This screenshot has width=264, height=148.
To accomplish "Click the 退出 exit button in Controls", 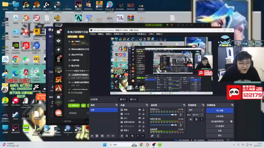I will tap(220, 135).
